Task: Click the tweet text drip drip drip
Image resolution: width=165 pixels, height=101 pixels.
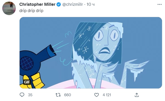Action: [x=31, y=11]
